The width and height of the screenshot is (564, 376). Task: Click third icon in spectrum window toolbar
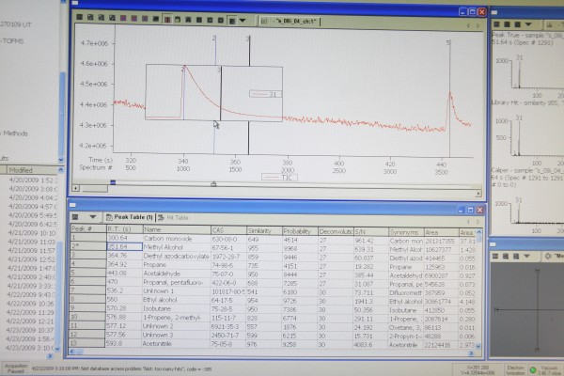pyautogui.click(x=517, y=24)
